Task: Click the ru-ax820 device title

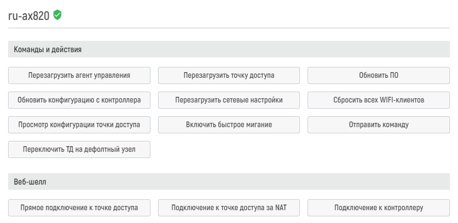Action: tap(29, 16)
